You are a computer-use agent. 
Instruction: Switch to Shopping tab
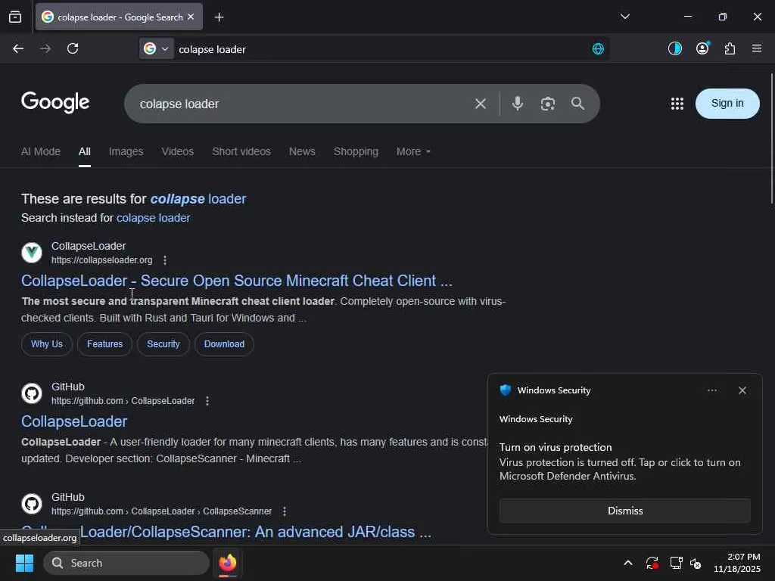pyautogui.click(x=356, y=151)
